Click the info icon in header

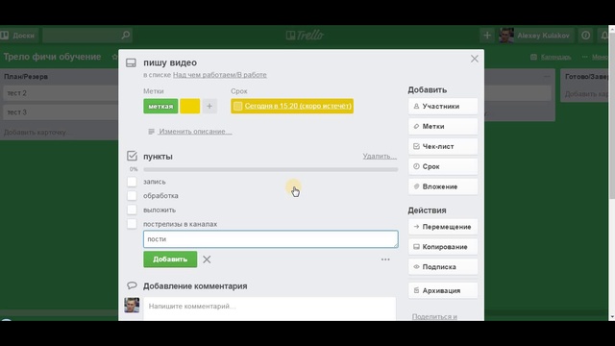585,36
